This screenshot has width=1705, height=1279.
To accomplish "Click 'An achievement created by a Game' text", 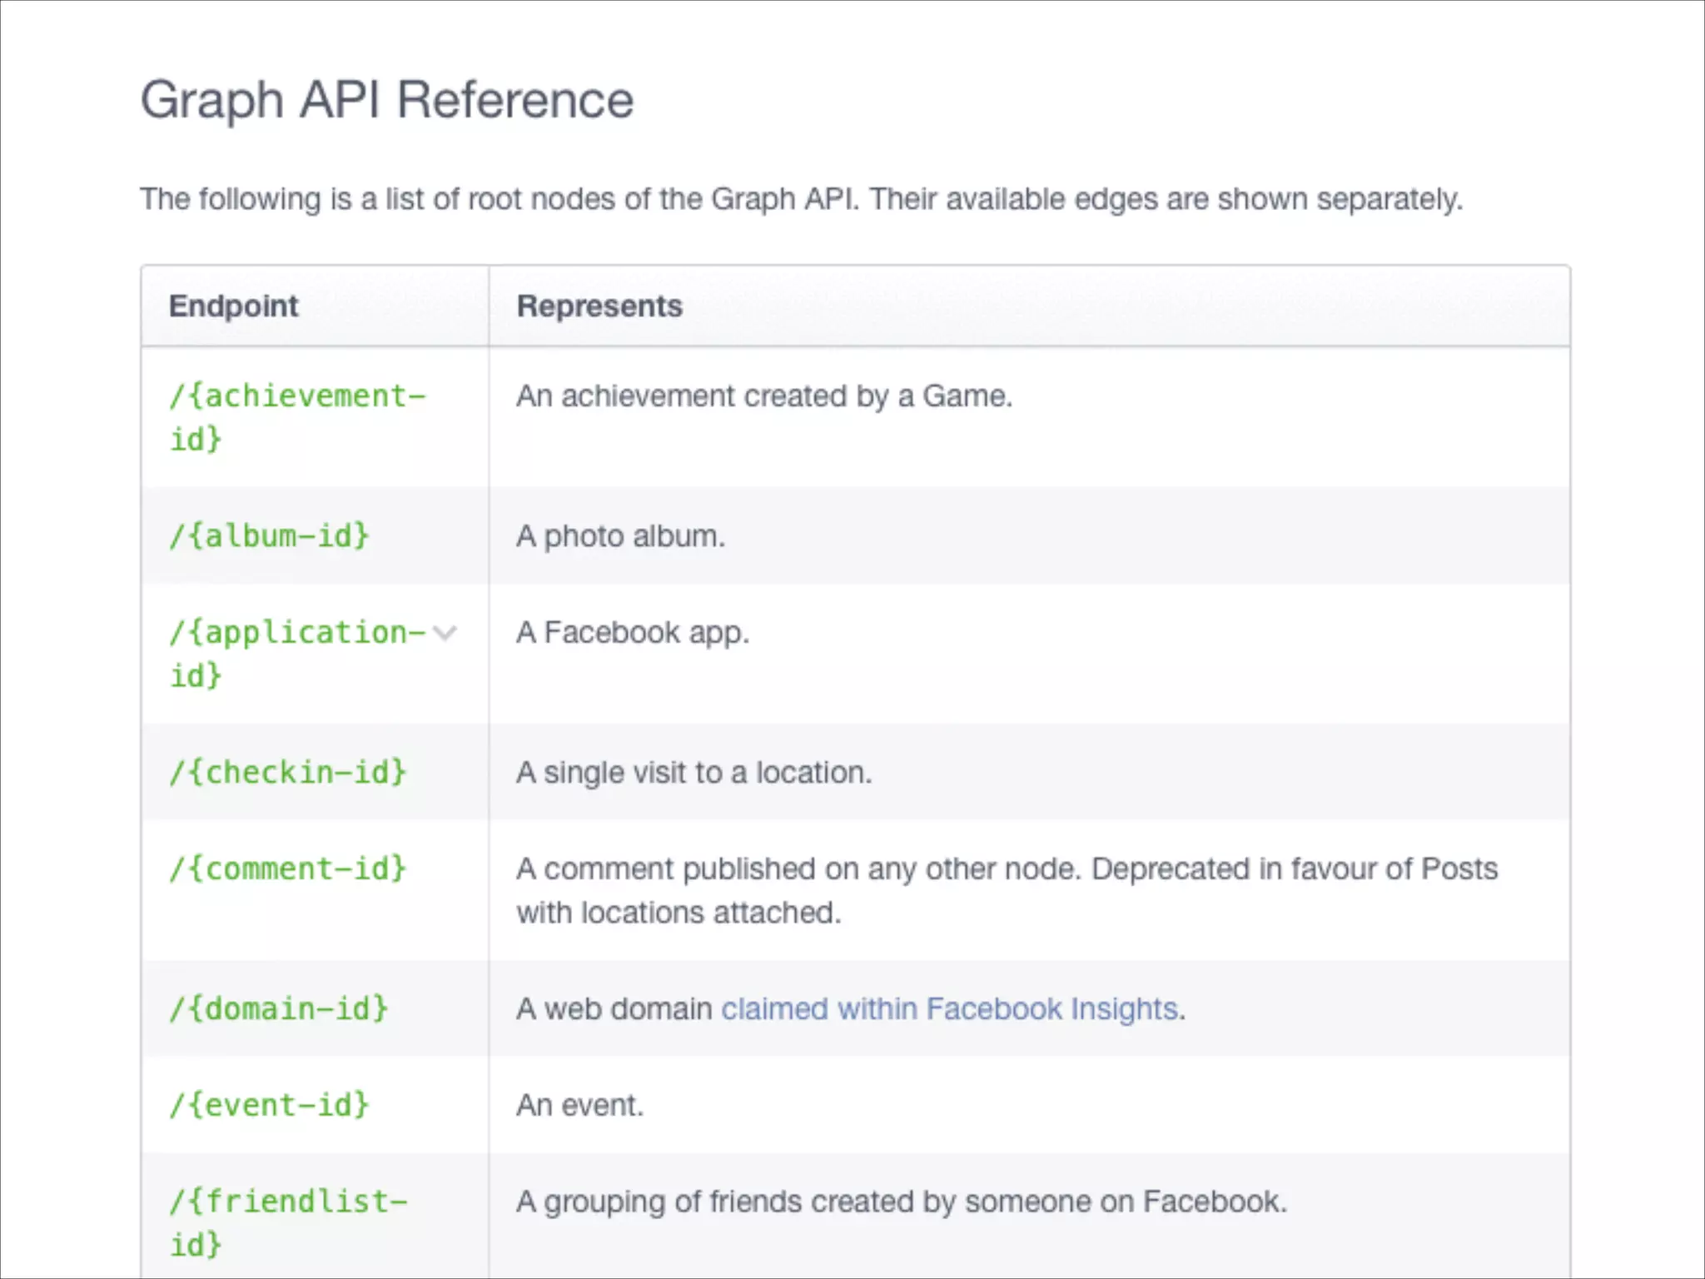I will coord(763,396).
